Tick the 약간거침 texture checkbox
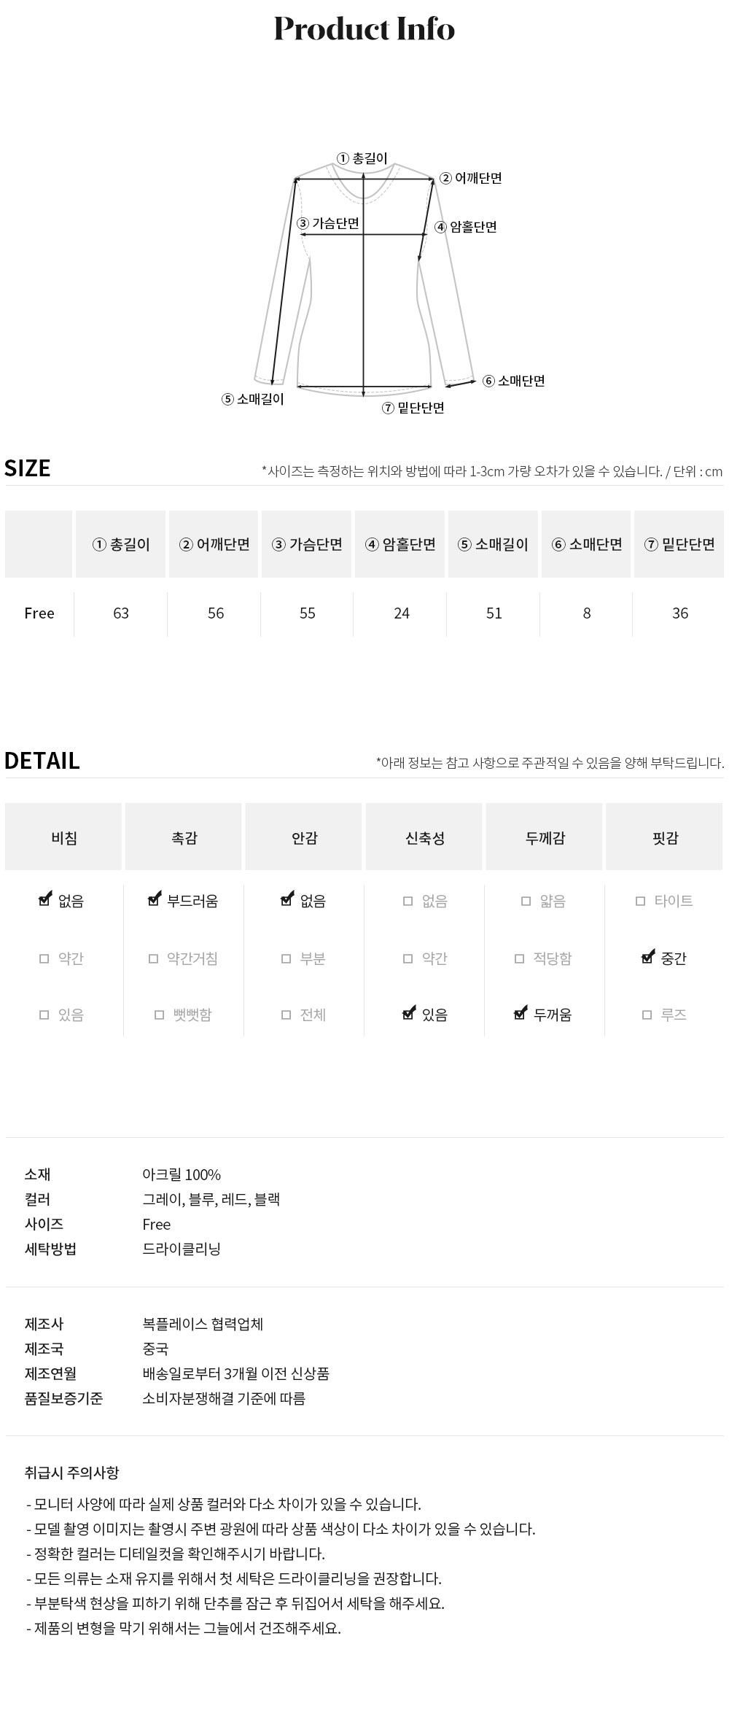This screenshot has width=729, height=1733. point(153,958)
